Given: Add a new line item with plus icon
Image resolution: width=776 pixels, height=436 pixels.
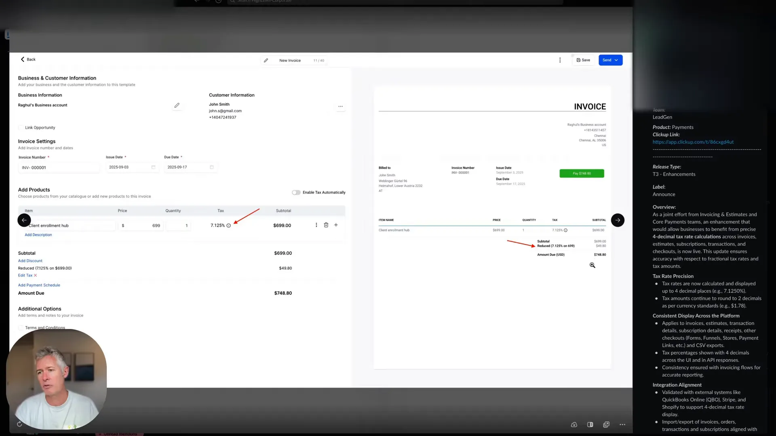Looking at the screenshot, I should point(336,225).
